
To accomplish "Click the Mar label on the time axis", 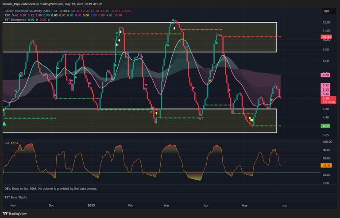I will 166,205.
